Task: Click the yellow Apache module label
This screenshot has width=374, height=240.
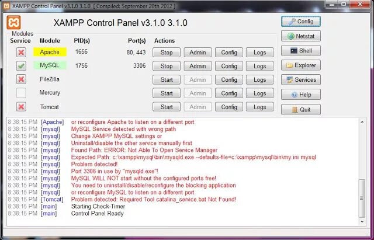Action: click(50, 52)
